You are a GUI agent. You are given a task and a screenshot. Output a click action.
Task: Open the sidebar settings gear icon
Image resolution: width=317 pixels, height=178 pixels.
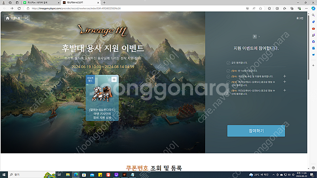click(313, 168)
